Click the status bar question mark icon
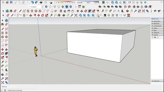This screenshot has height=92, width=164. [2, 90]
